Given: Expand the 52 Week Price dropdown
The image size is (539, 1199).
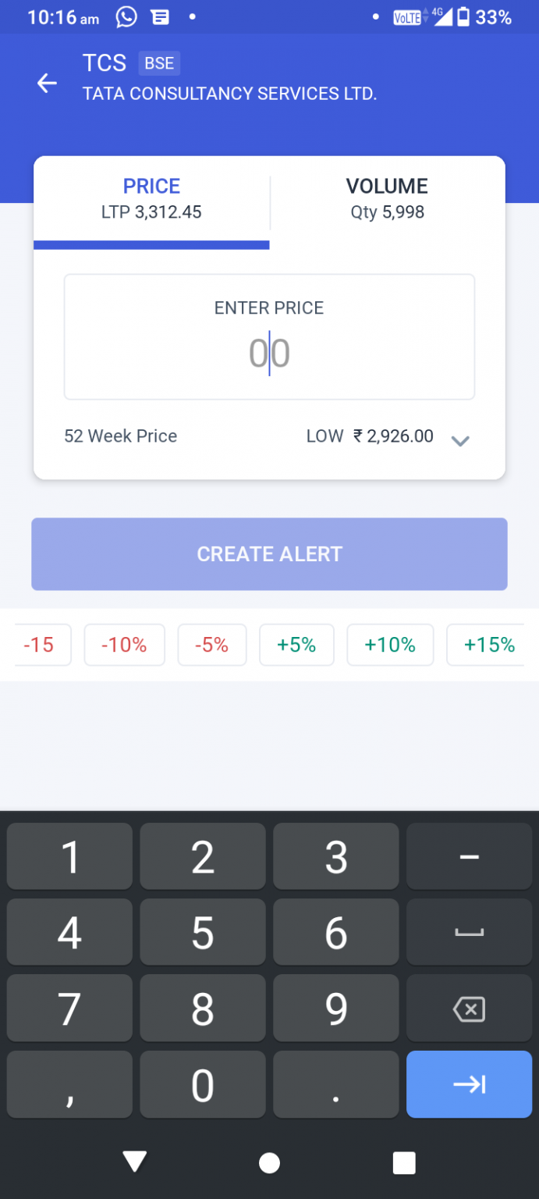Looking at the screenshot, I should pyautogui.click(x=459, y=440).
